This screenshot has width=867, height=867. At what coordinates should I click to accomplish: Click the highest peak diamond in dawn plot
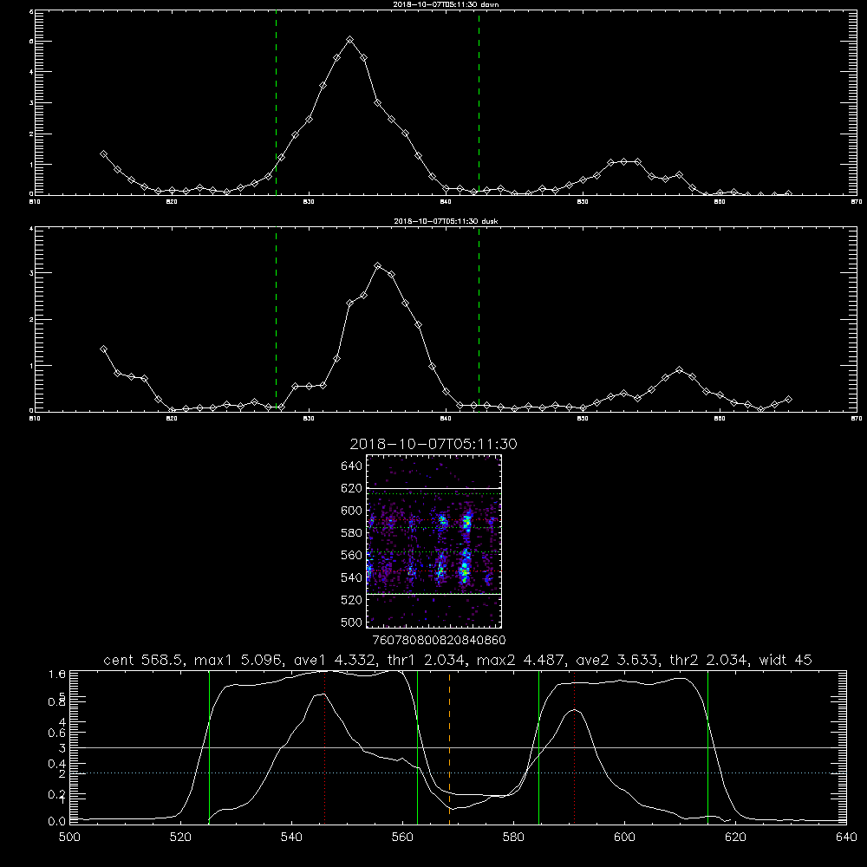pos(349,40)
